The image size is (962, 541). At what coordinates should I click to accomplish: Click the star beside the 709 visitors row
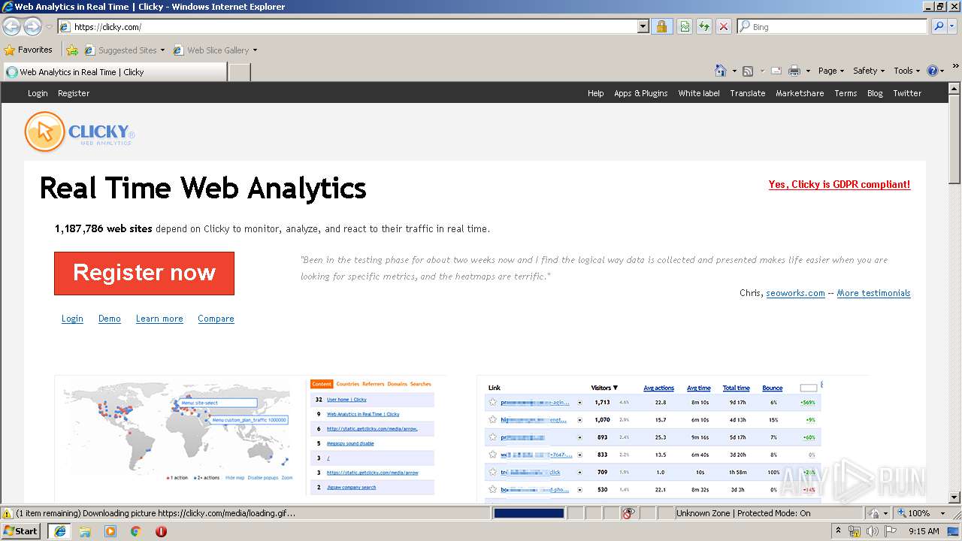(x=492, y=472)
